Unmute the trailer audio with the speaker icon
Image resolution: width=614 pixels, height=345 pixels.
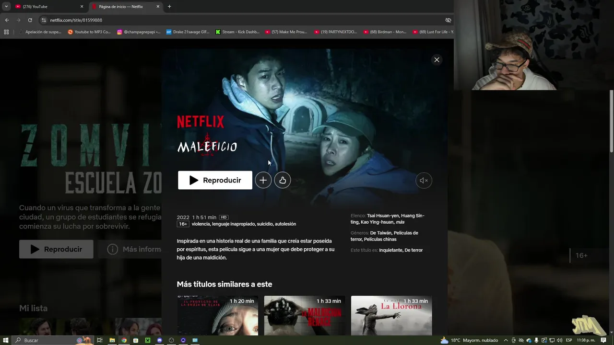click(424, 181)
